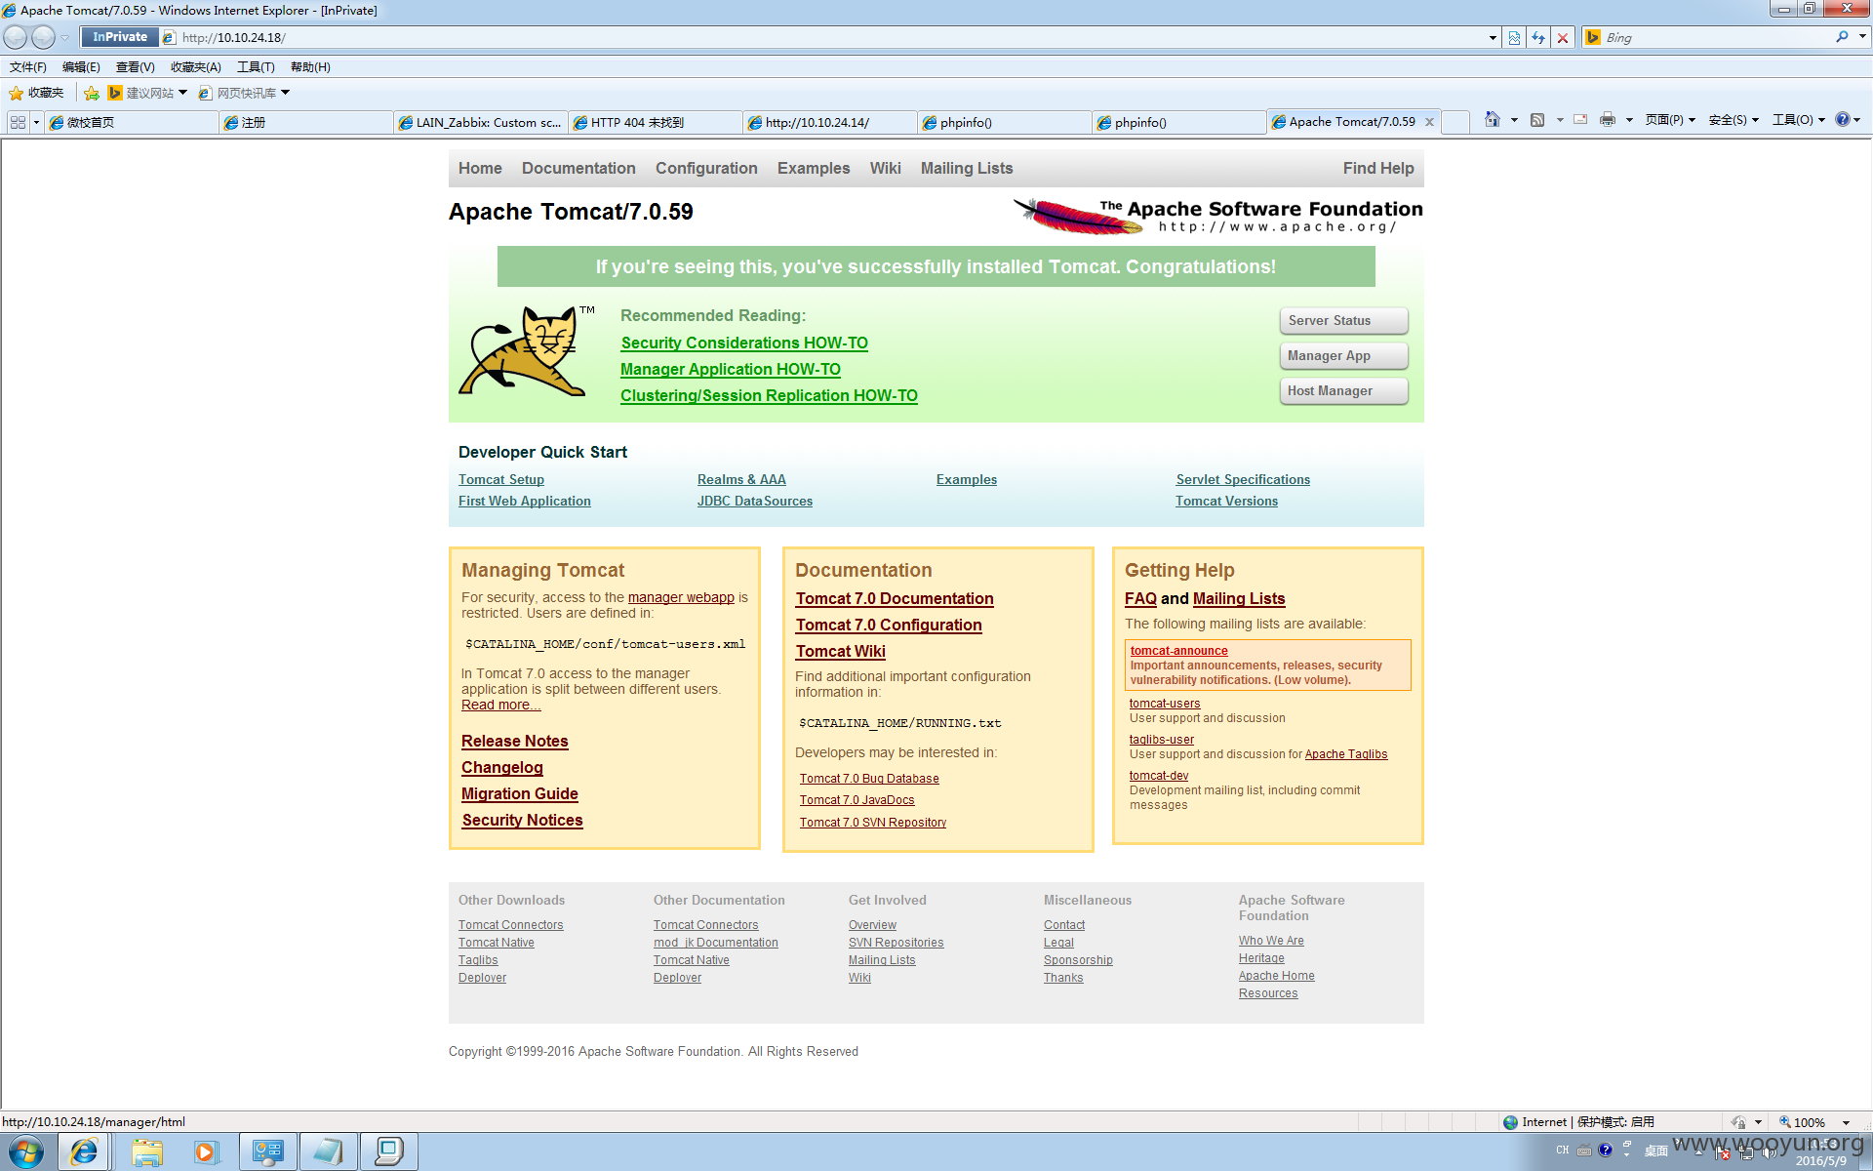The height and width of the screenshot is (1171, 1873).
Task: Open the Favorites star (收藏夹)
Action: pyautogui.click(x=36, y=93)
